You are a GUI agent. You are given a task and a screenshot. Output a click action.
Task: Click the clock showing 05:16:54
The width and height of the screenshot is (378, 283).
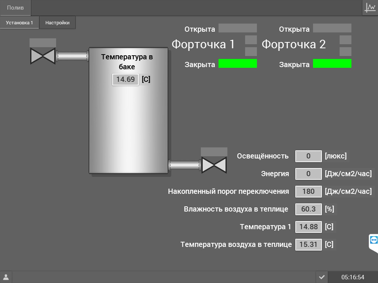point(353,277)
